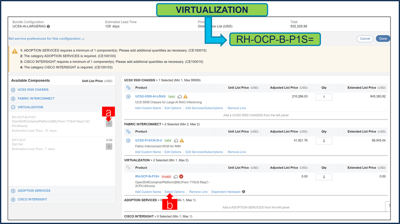Click the comment icon beside RH-OCP-B-P1S=
Viewport: 400px width, 224px height.
pyautogui.click(x=175, y=176)
